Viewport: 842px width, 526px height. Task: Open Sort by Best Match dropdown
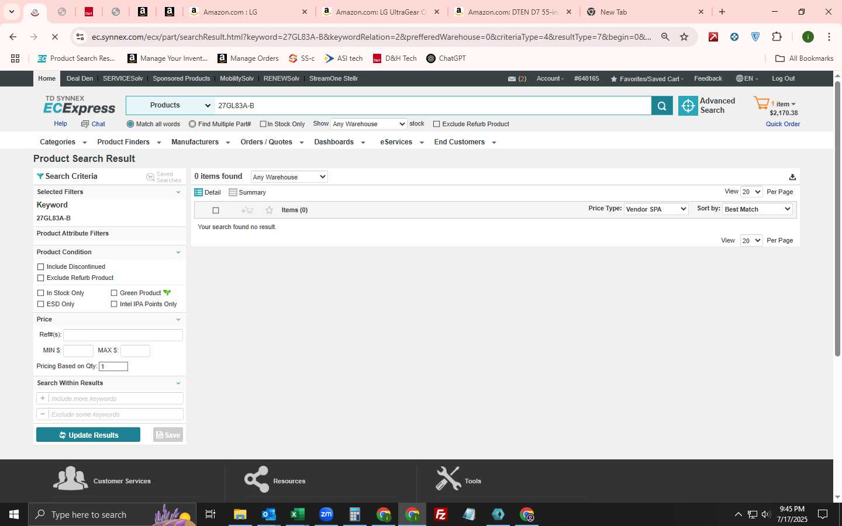coord(757,209)
